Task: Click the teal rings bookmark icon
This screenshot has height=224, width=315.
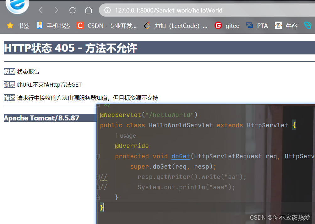Action: pos(308,25)
